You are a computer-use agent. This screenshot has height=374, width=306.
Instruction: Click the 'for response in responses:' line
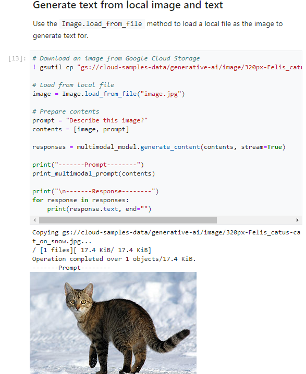pos(80,200)
